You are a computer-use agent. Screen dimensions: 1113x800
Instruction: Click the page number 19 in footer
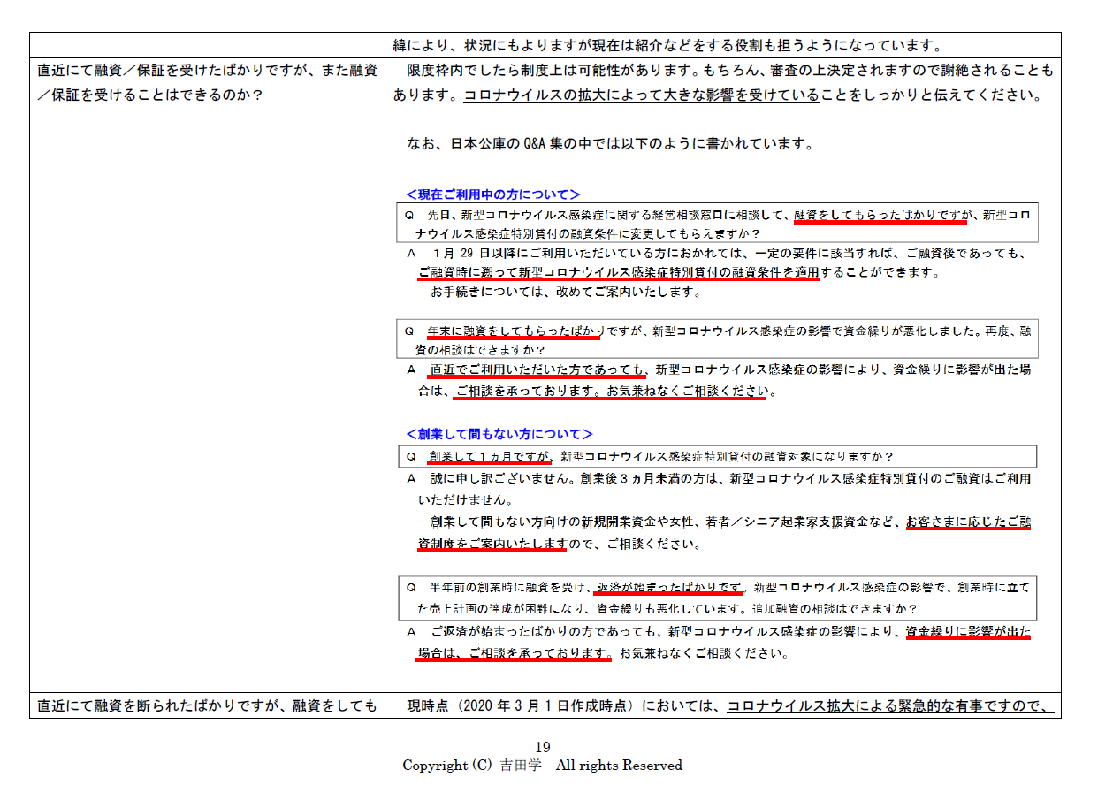pos(543,748)
